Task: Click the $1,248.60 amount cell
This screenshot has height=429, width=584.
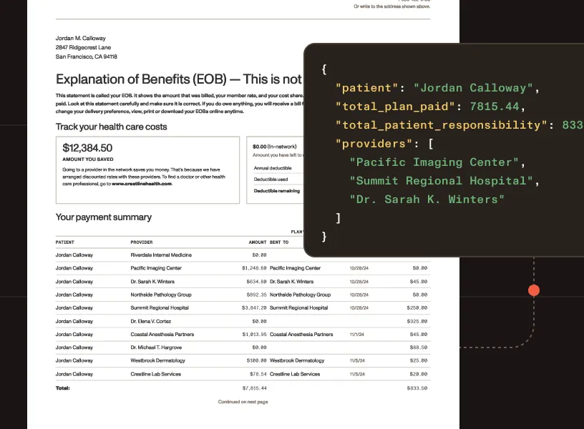Action: (x=254, y=268)
